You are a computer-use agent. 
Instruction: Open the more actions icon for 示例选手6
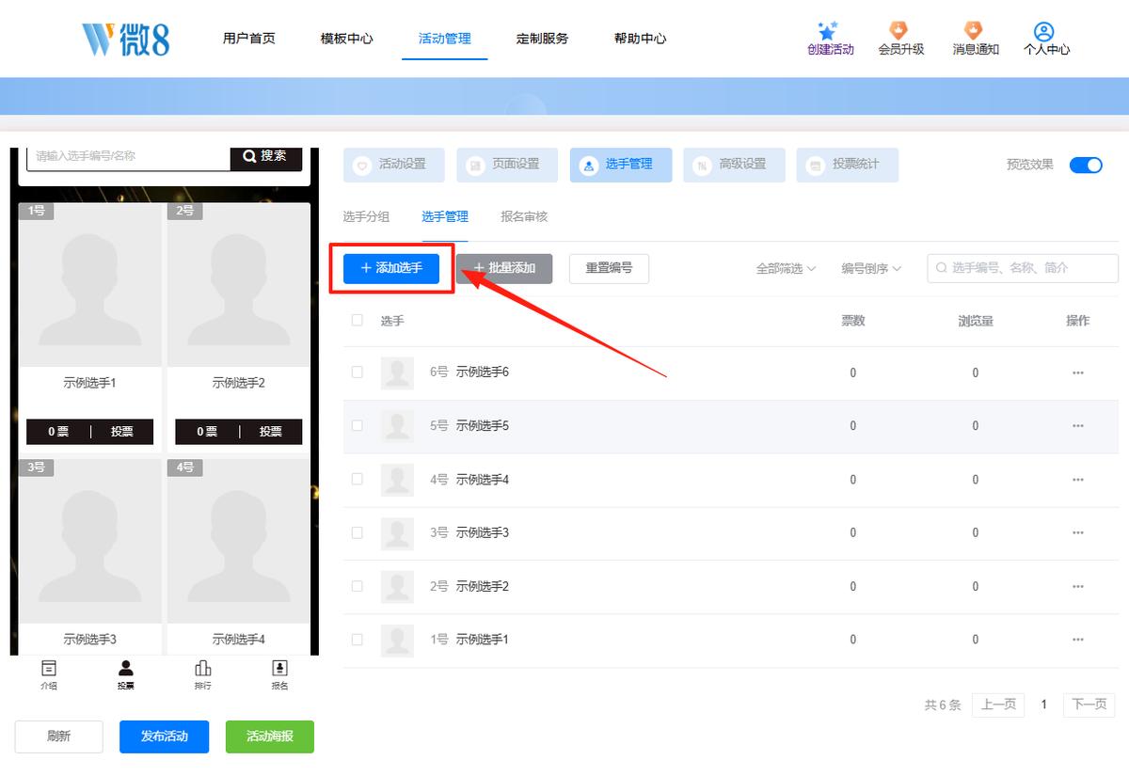1078,372
